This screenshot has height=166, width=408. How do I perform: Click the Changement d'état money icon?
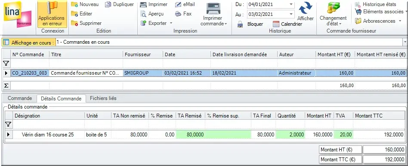coord(333,8)
